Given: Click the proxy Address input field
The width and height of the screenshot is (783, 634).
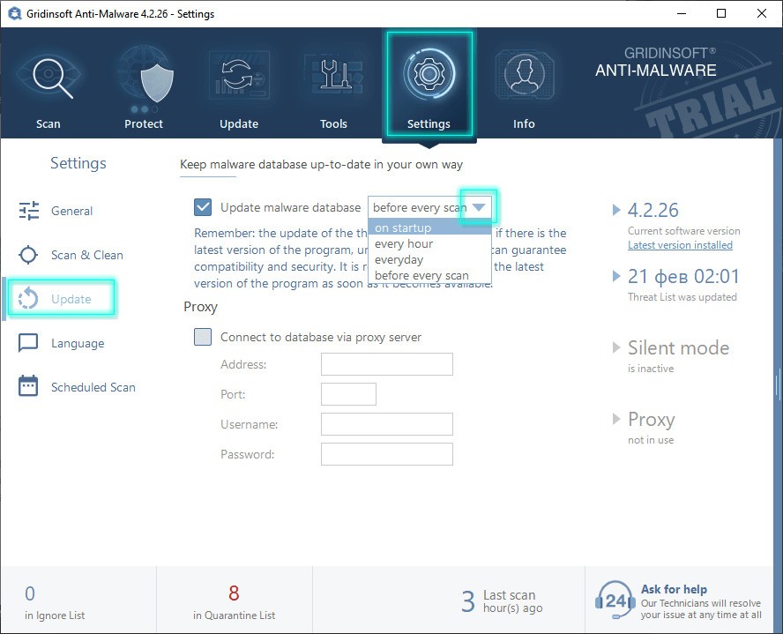Looking at the screenshot, I should point(386,364).
